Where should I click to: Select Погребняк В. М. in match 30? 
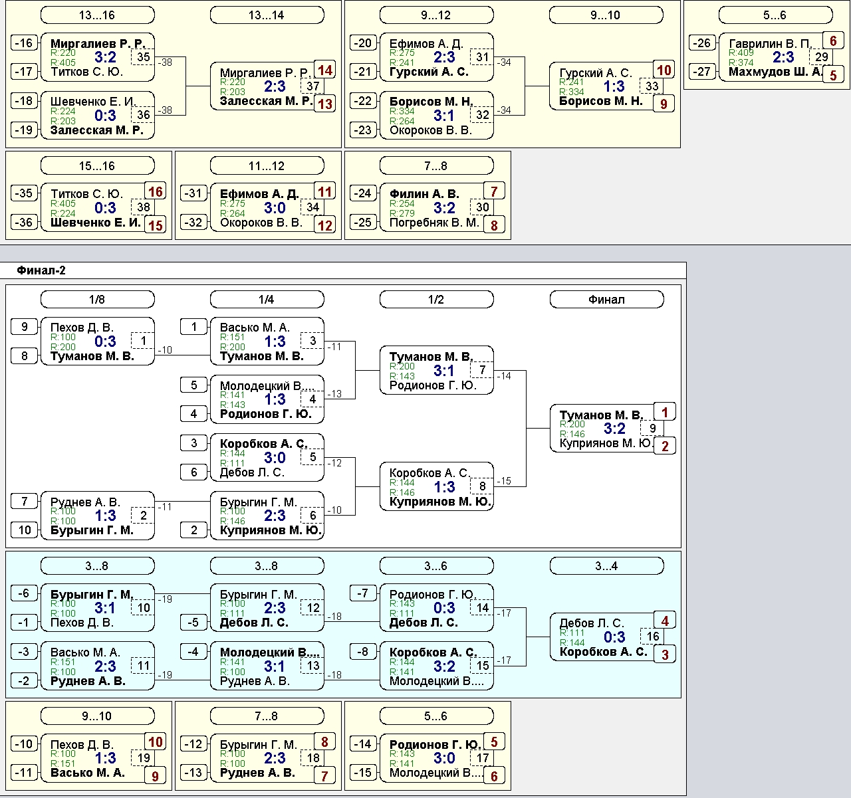click(x=434, y=223)
